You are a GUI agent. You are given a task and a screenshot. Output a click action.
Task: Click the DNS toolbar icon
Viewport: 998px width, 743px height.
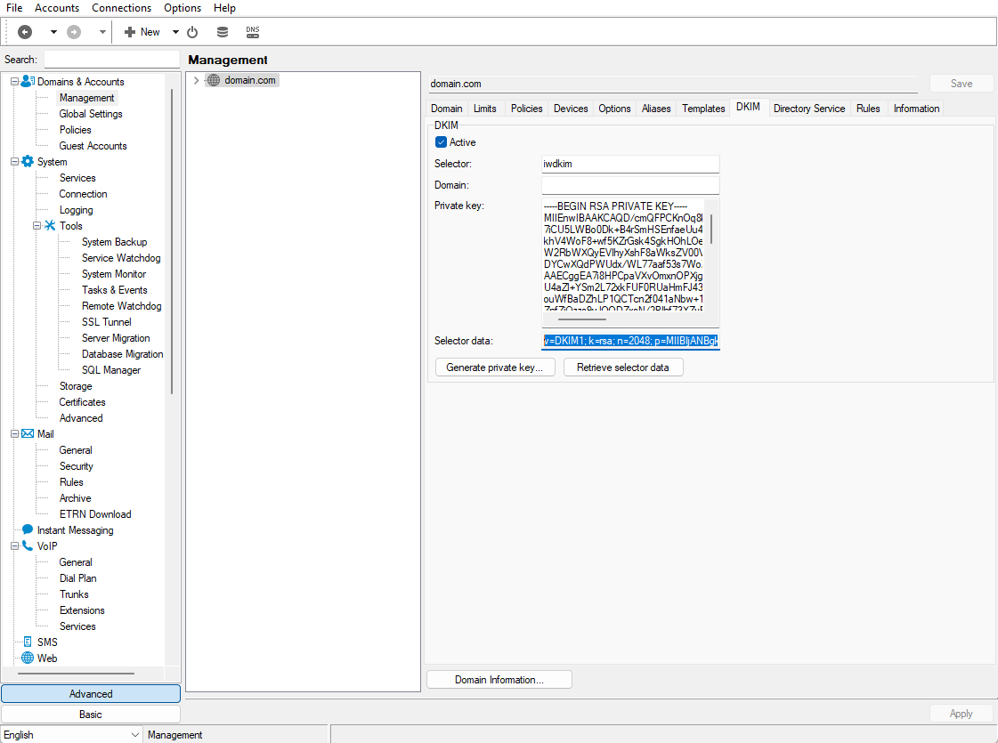(253, 32)
